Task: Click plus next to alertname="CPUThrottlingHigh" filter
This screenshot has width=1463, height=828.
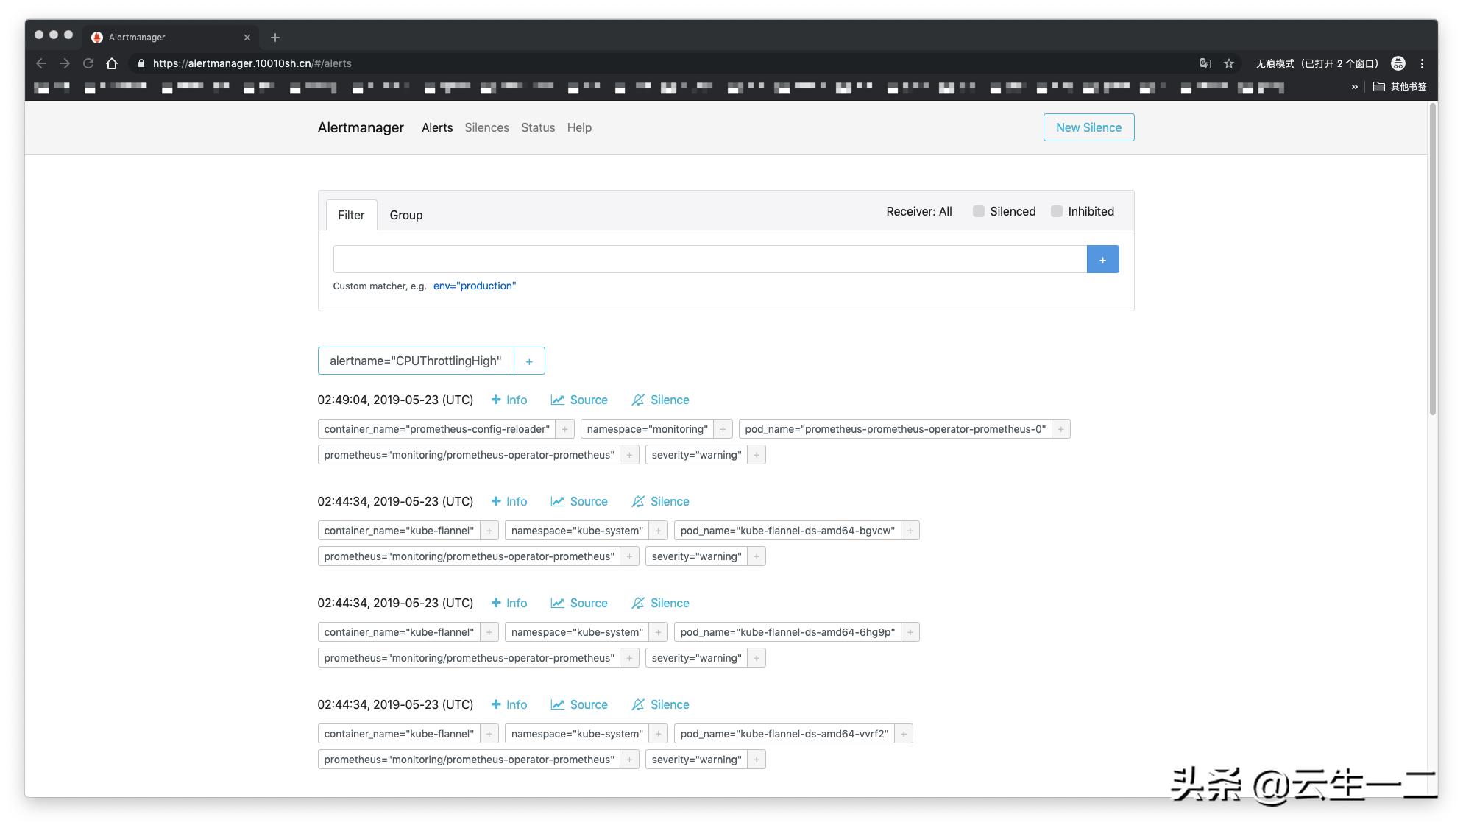Action: pos(528,361)
